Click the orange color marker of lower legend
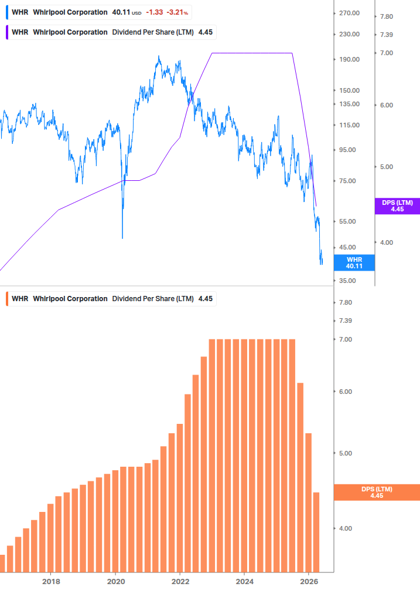Viewport: 420px width, 590px height. [x=7, y=299]
